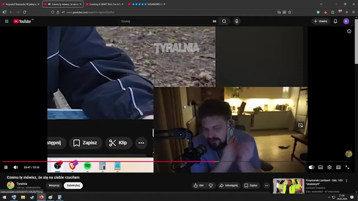Screen dimensions: 358x201
Task: Mute the video volume
Action: pos(16,167)
